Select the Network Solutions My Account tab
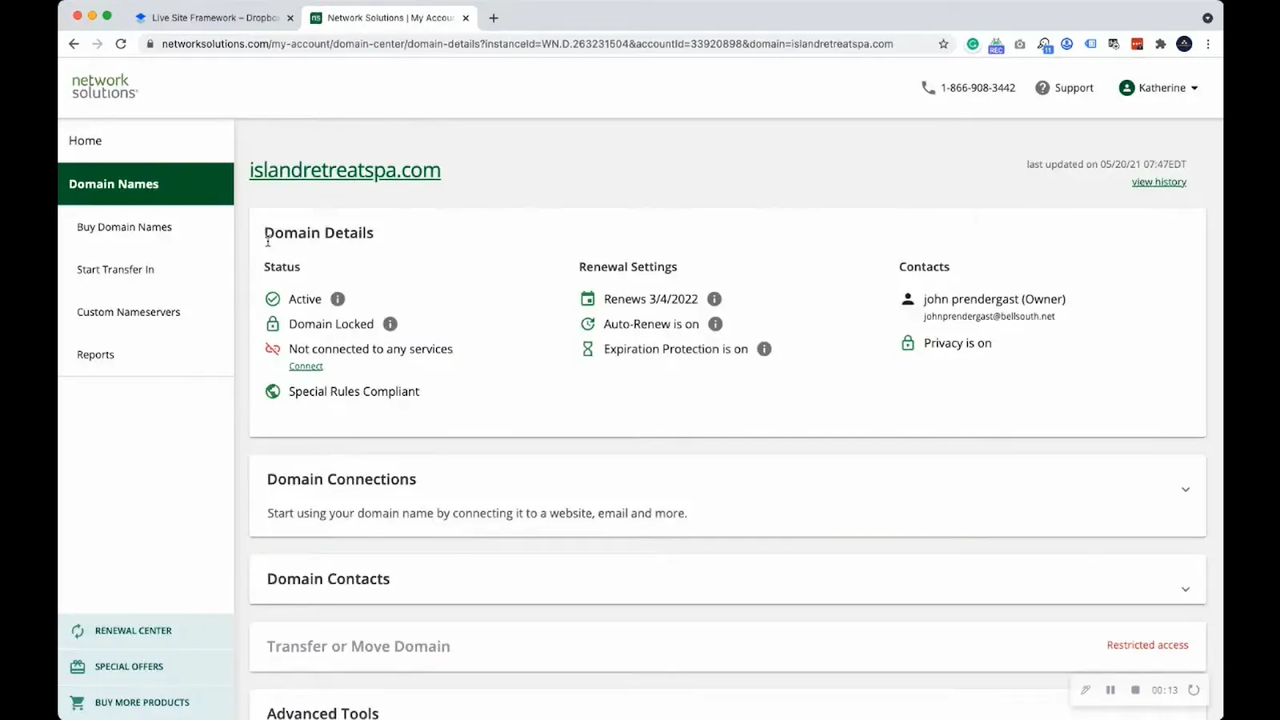 click(390, 18)
